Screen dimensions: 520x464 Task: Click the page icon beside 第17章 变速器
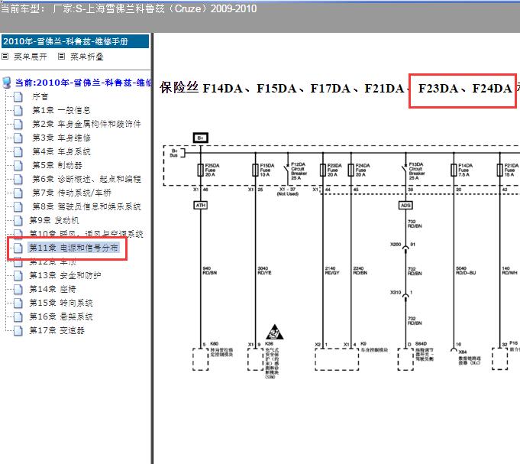coord(18,331)
